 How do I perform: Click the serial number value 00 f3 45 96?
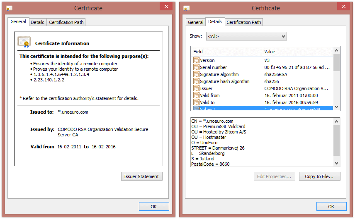coord(297,67)
